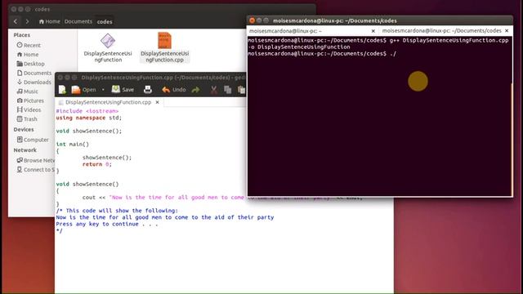Open Home in the file manager path bar
Image resolution: width=523 pixels, height=294 pixels.
point(49,21)
